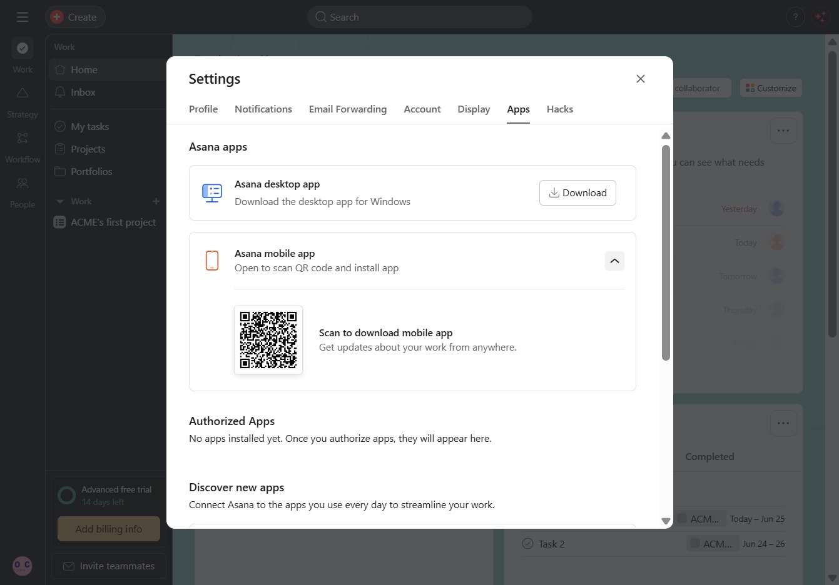Click the 'Discover new apps' heading
The image size is (839, 585).
click(236, 487)
